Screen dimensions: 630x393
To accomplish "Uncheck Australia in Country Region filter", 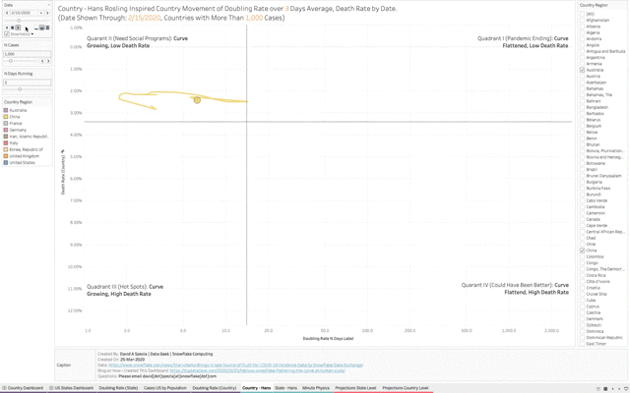I will [x=583, y=70].
